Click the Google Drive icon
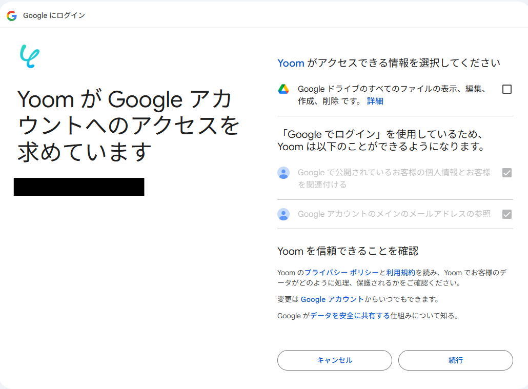528x389 pixels. pyautogui.click(x=283, y=89)
